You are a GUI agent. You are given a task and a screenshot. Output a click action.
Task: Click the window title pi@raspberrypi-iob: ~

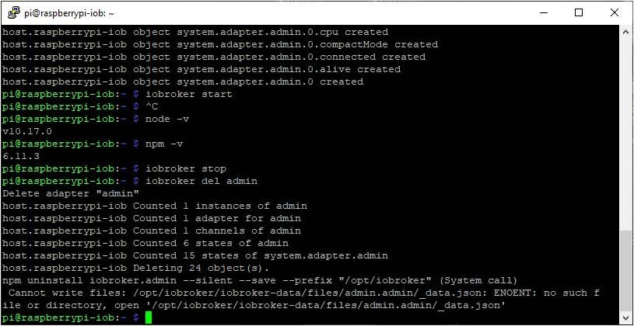point(67,14)
